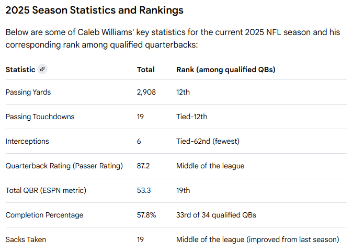353x252 pixels.
Task: Select the 53.3 QBR value
Action: (144, 190)
